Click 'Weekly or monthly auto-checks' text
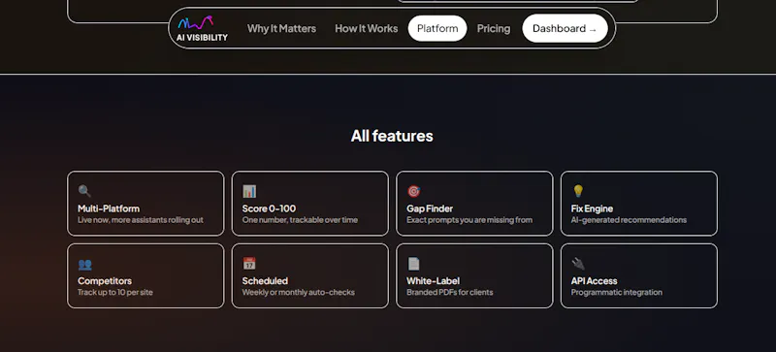 coord(299,292)
